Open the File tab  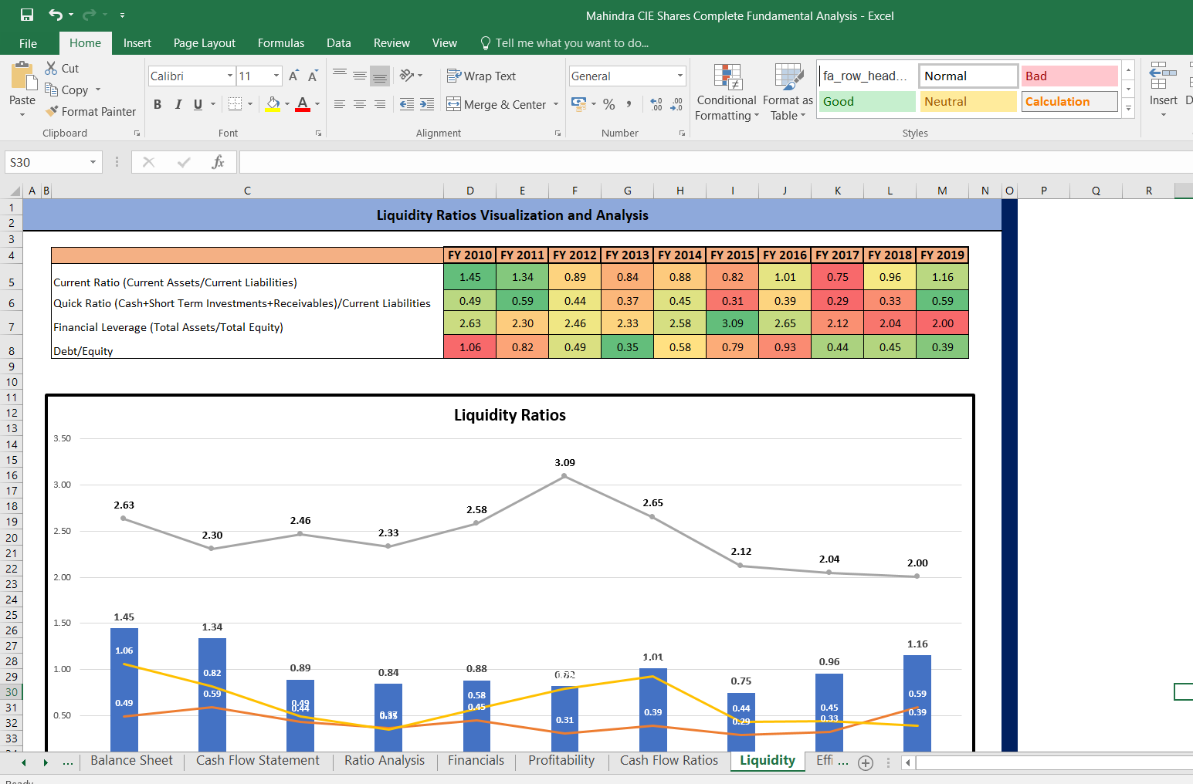coord(29,43)
